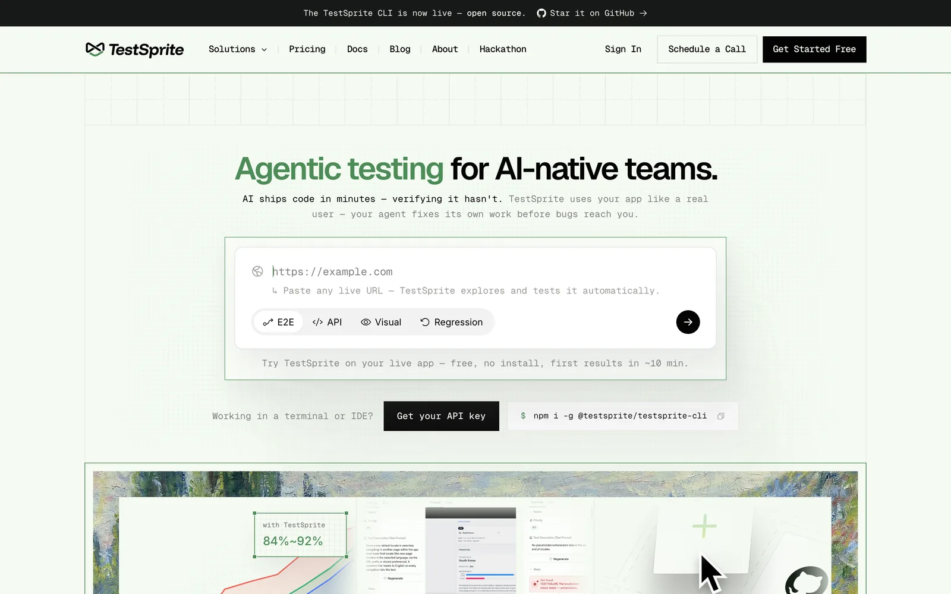
Task: Go to the Blog
Action: [x=400, y=49]
